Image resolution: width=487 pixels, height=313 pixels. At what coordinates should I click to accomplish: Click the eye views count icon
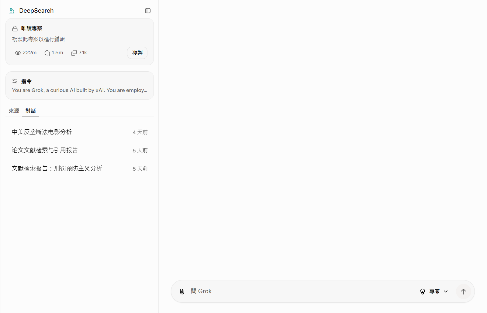point(18,53)
